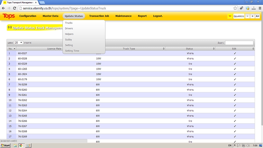The width and height of the screenshot is (263, 148).
Task: Increase font size with A+ button
Action: (257, 16)
